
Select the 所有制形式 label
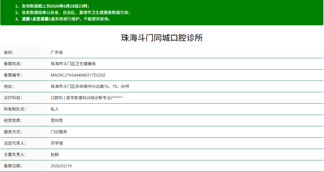(15, 109)
